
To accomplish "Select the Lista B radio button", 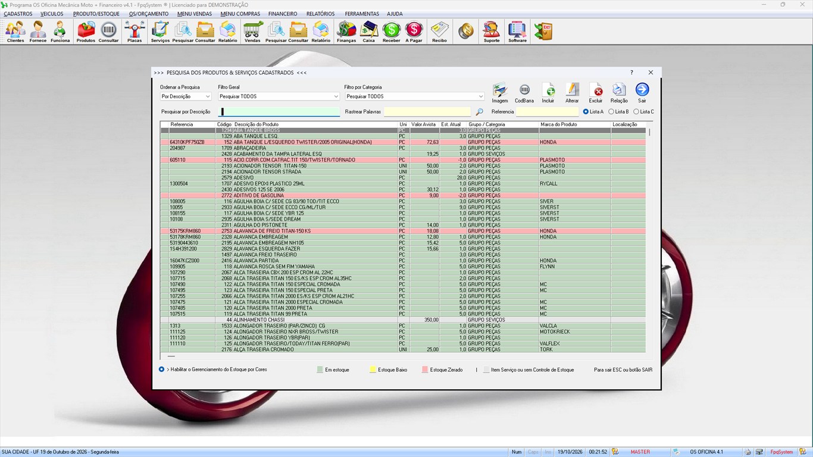I will pos(611,112).
